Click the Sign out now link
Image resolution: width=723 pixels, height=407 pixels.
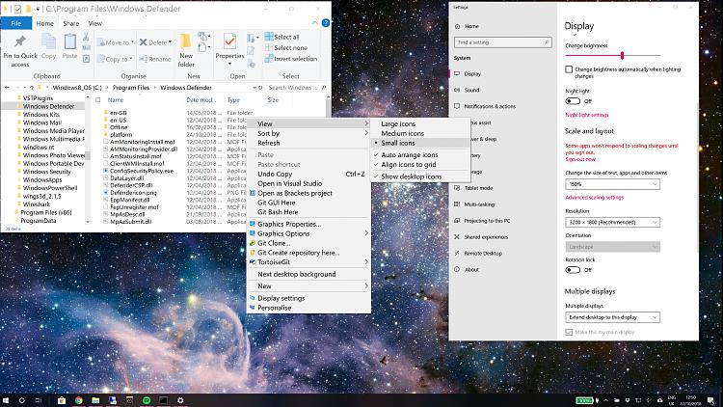tap(580, 159)
